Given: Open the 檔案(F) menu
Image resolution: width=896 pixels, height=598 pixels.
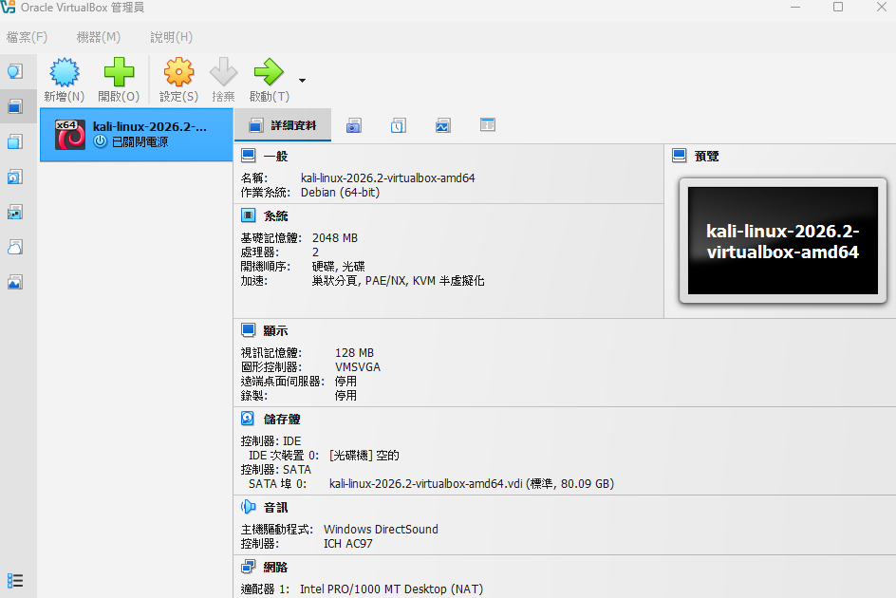Looking at the screenshot, I should pos(27,37).
